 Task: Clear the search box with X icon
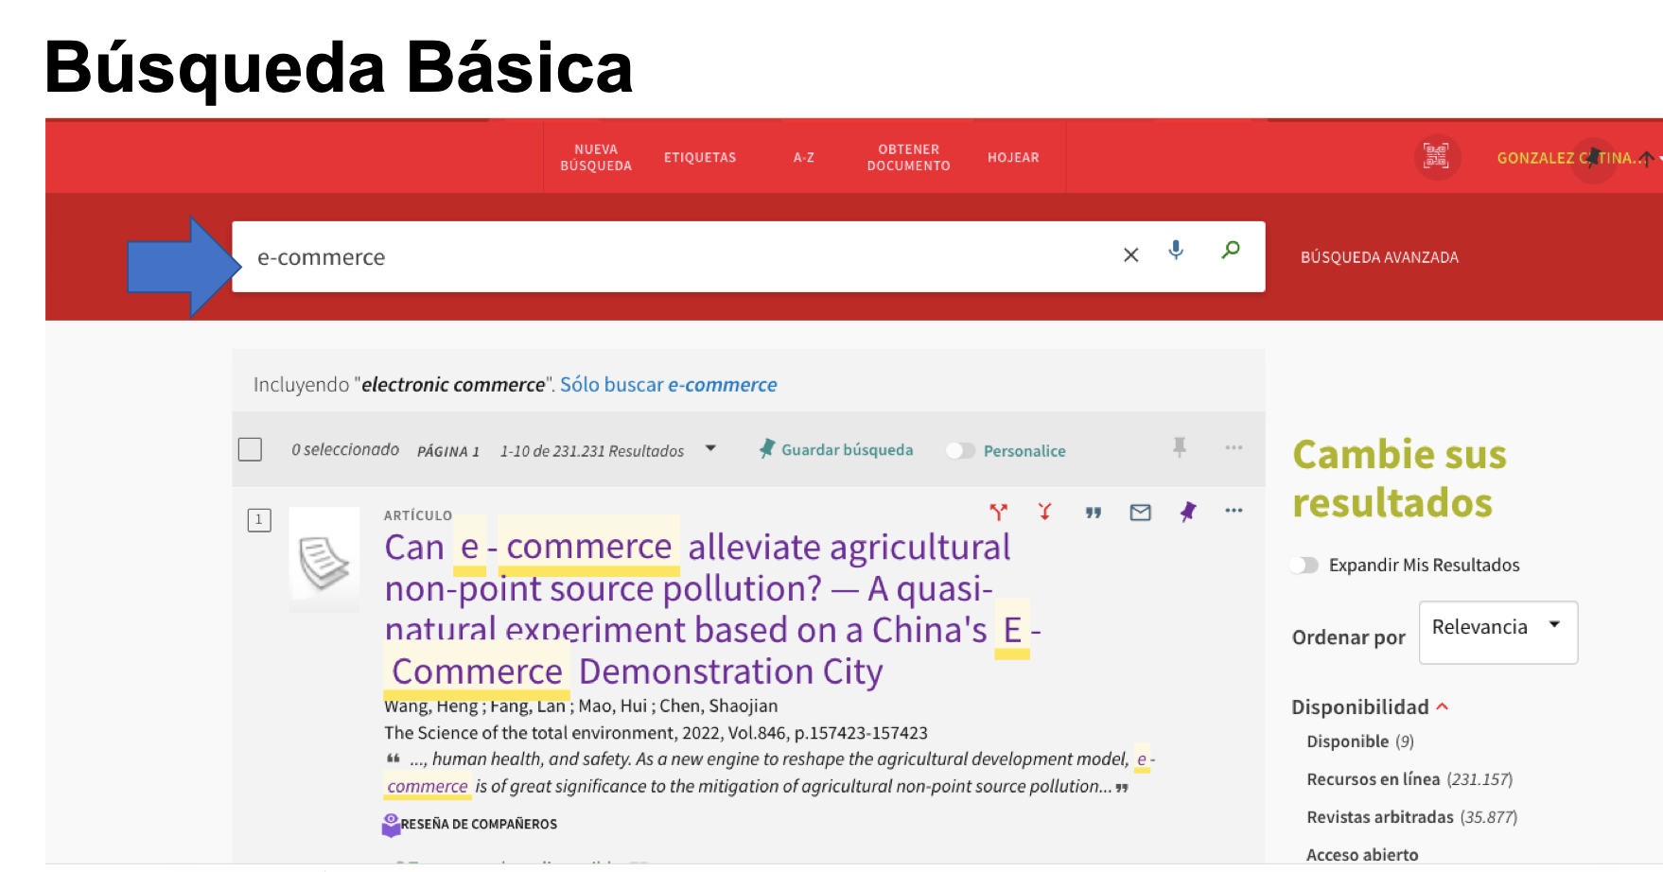1130,255
